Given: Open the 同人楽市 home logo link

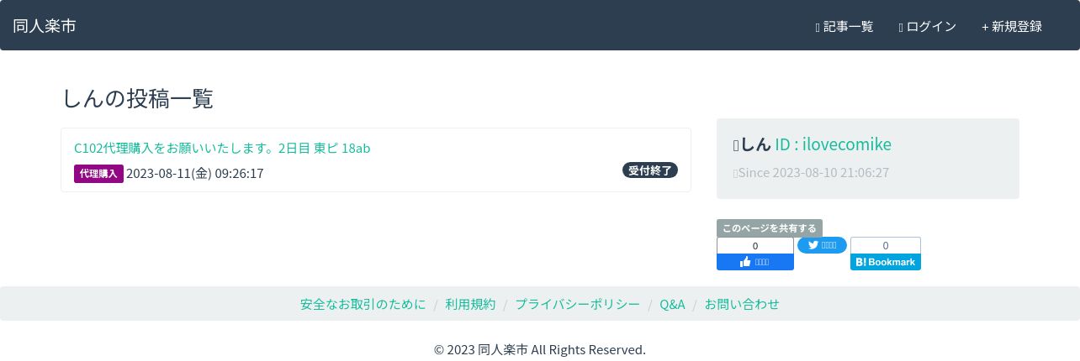Looking at the screenshot, I should click(x=45, y=26).
